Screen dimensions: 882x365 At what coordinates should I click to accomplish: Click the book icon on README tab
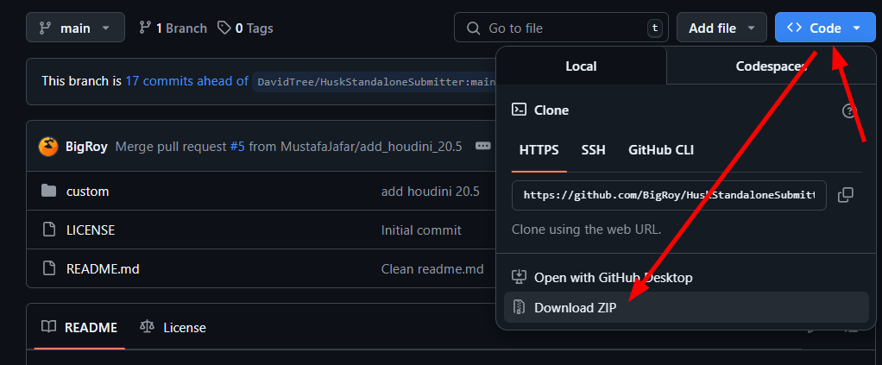(49, 327)
